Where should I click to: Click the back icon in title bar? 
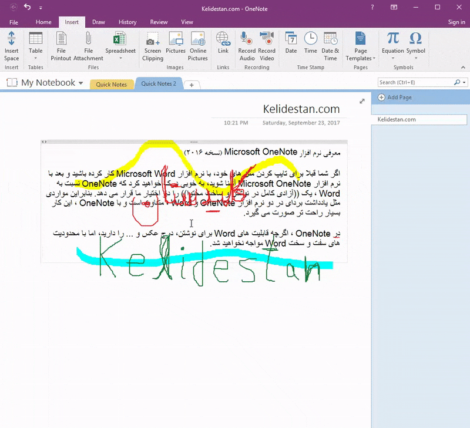pyautogui.click(x=14, y=7)
